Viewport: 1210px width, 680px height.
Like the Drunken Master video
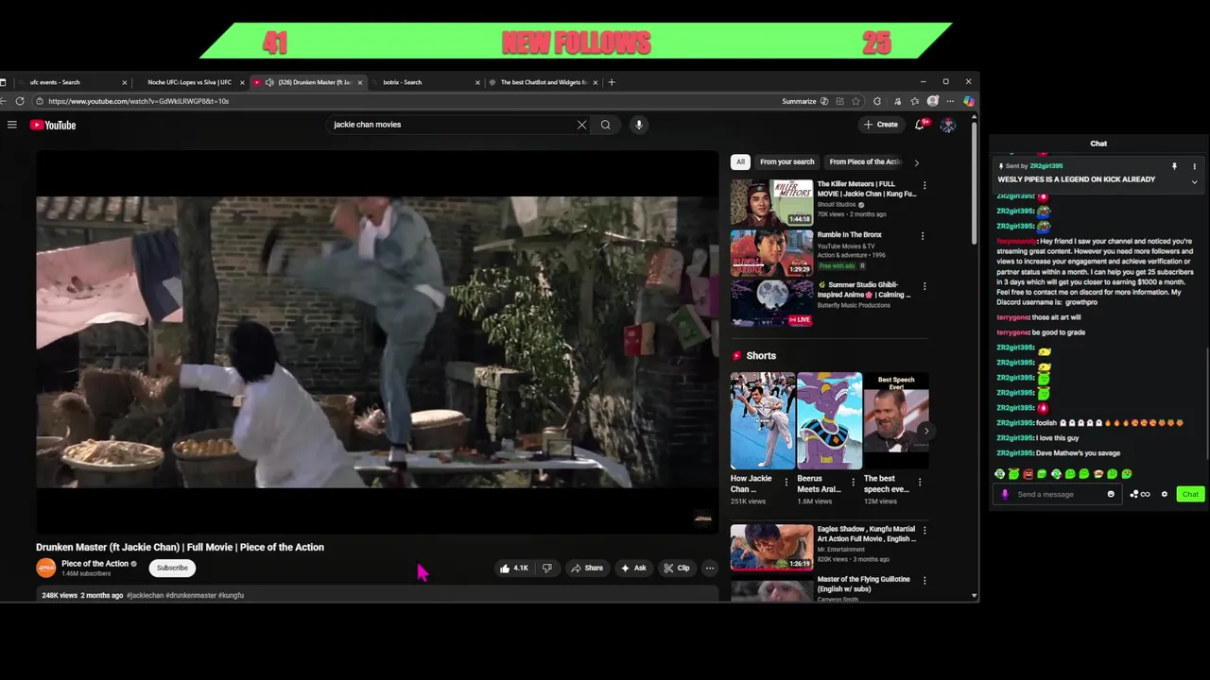pos(514,568)
